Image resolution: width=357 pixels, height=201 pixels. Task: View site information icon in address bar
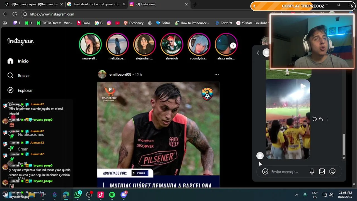pyautogui.click(x=25, y=14)
